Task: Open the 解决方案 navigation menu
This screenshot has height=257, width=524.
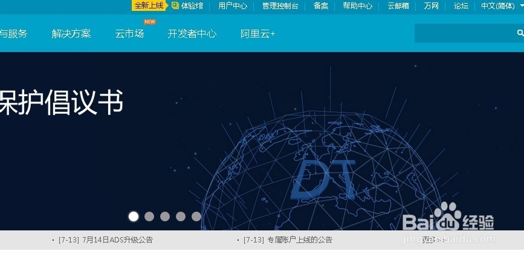Action: (71, 34)
